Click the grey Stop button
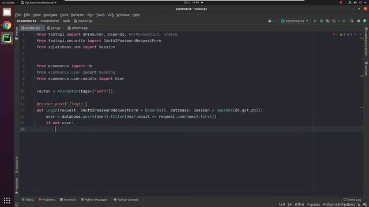The height and width of the screenshot is (207, 369). click(x=344, y=21)
